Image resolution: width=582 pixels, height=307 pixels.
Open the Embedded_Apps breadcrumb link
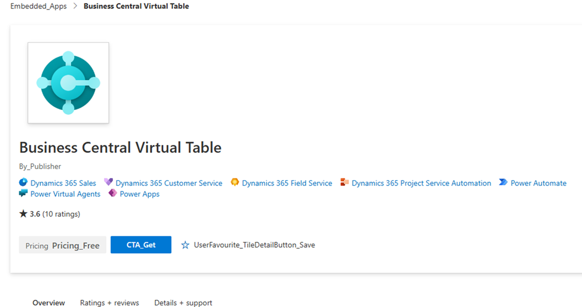[x=38, y=6]
